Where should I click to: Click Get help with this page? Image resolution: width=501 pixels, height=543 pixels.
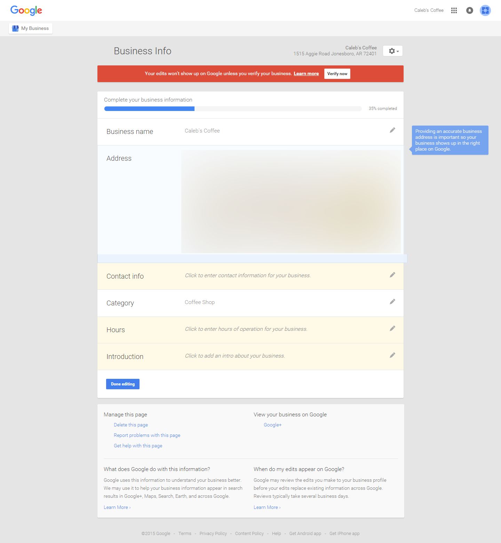(138, 446)
